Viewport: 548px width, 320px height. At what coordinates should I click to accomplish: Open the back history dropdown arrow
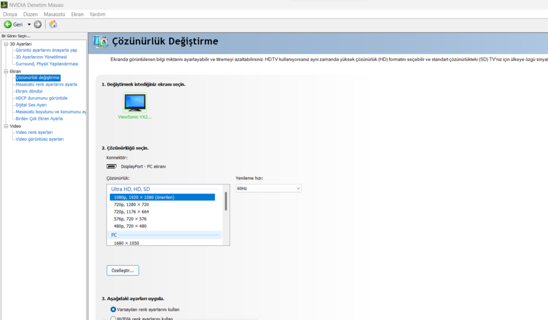coord(29,24)
